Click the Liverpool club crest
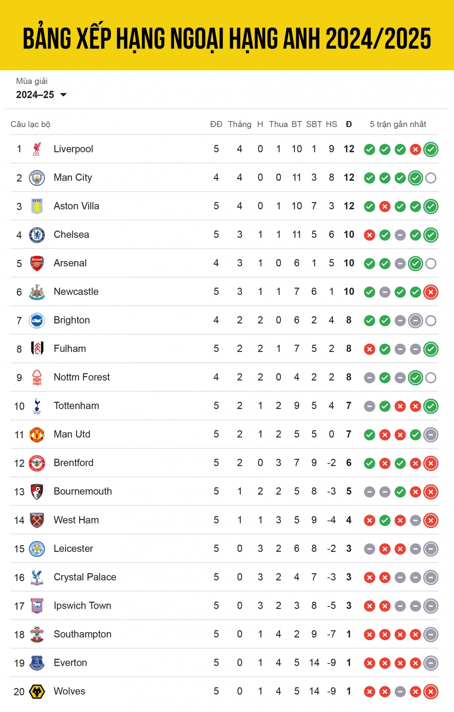This screenshot has height=712, width=454. click(x=37, y=149)
